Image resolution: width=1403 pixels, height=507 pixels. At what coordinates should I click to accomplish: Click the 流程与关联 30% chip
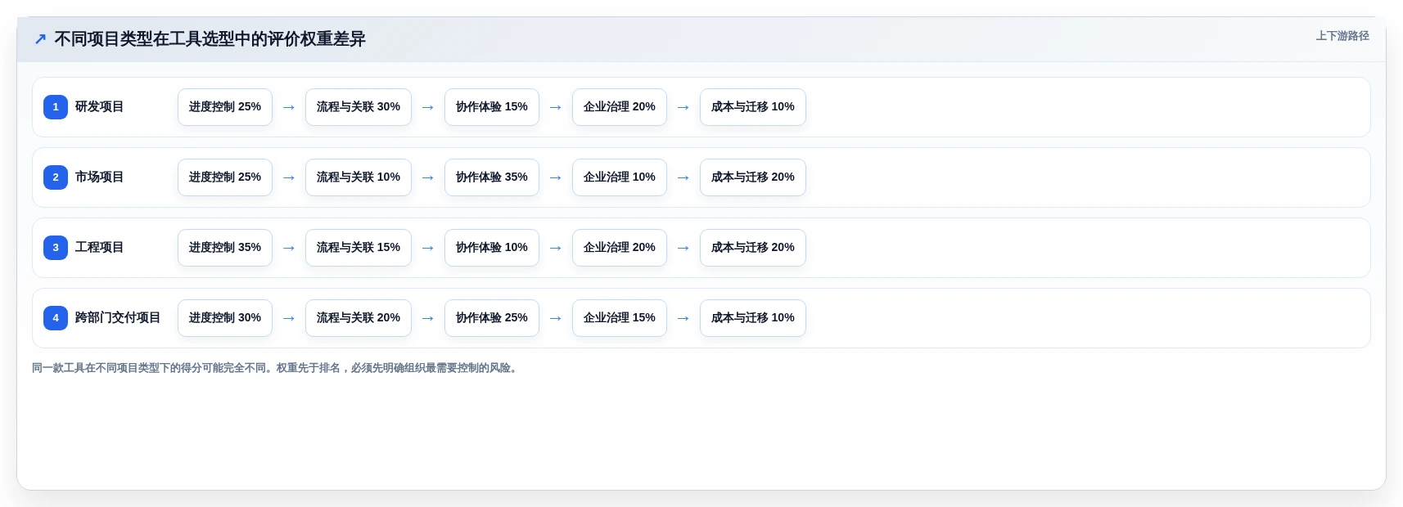pyautogui.click(x=359, y=107)
